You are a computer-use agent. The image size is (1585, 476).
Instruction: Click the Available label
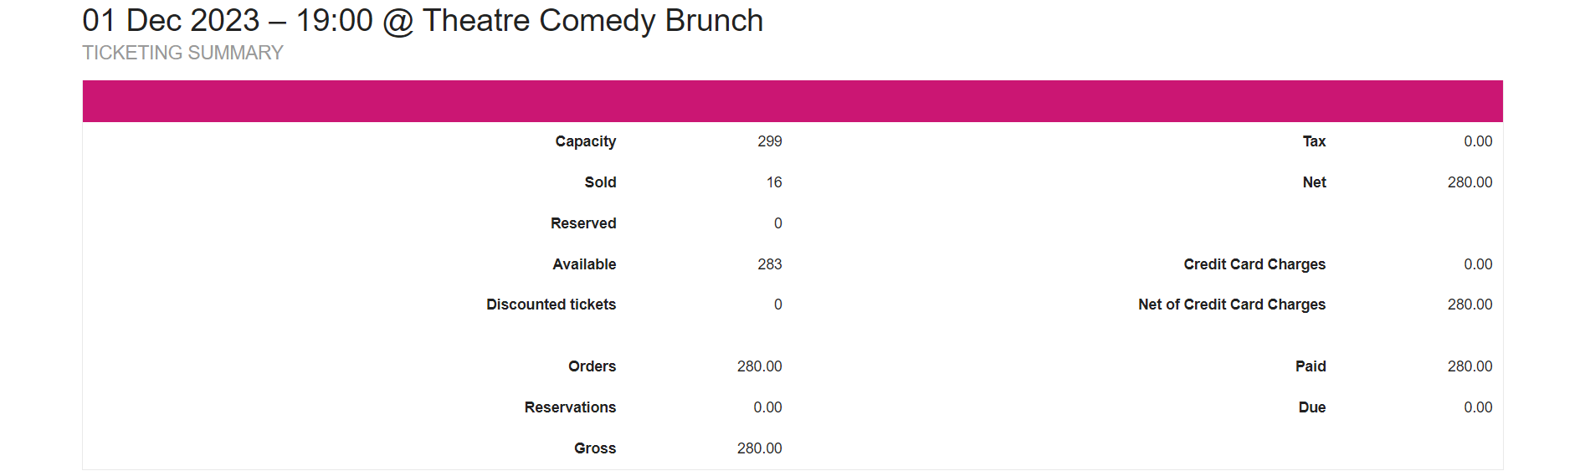point(584,264)
